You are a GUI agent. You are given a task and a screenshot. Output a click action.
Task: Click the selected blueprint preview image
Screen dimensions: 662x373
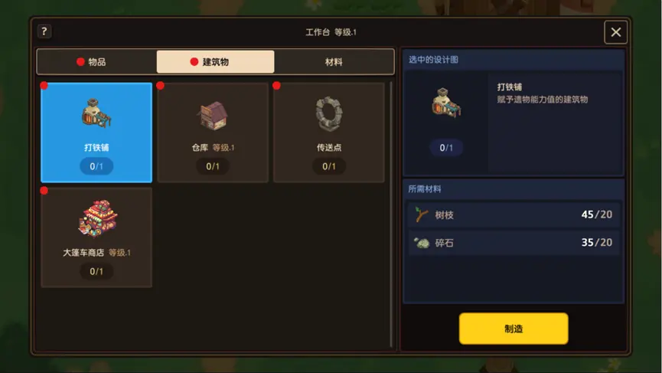click(x=446, y=103)
